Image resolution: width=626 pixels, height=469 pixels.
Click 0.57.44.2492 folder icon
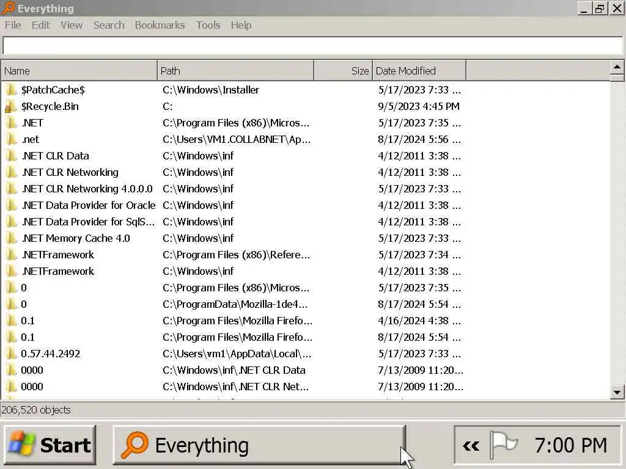coord(11,354)
